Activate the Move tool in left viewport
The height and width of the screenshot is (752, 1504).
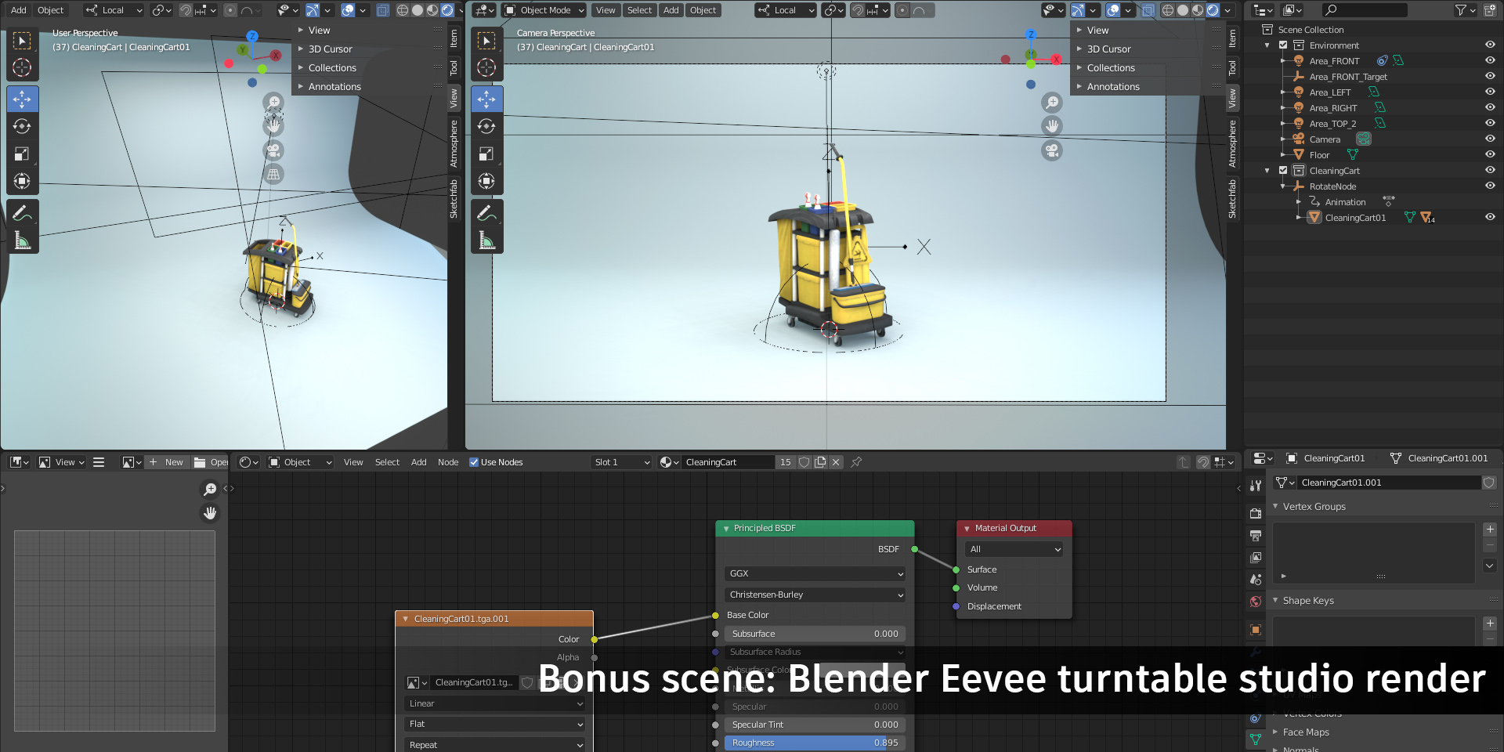click(23, 99)
